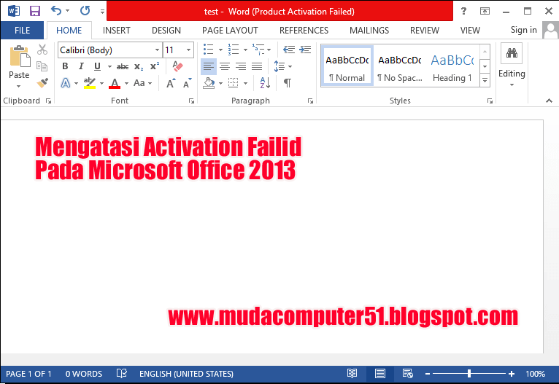559x384 pixels.
Task: Toggle bold formatting
Action: [x=65, y=66]
